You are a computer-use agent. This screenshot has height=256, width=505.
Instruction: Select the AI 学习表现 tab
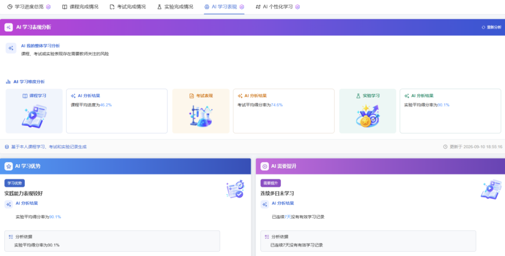coord(224,7)
